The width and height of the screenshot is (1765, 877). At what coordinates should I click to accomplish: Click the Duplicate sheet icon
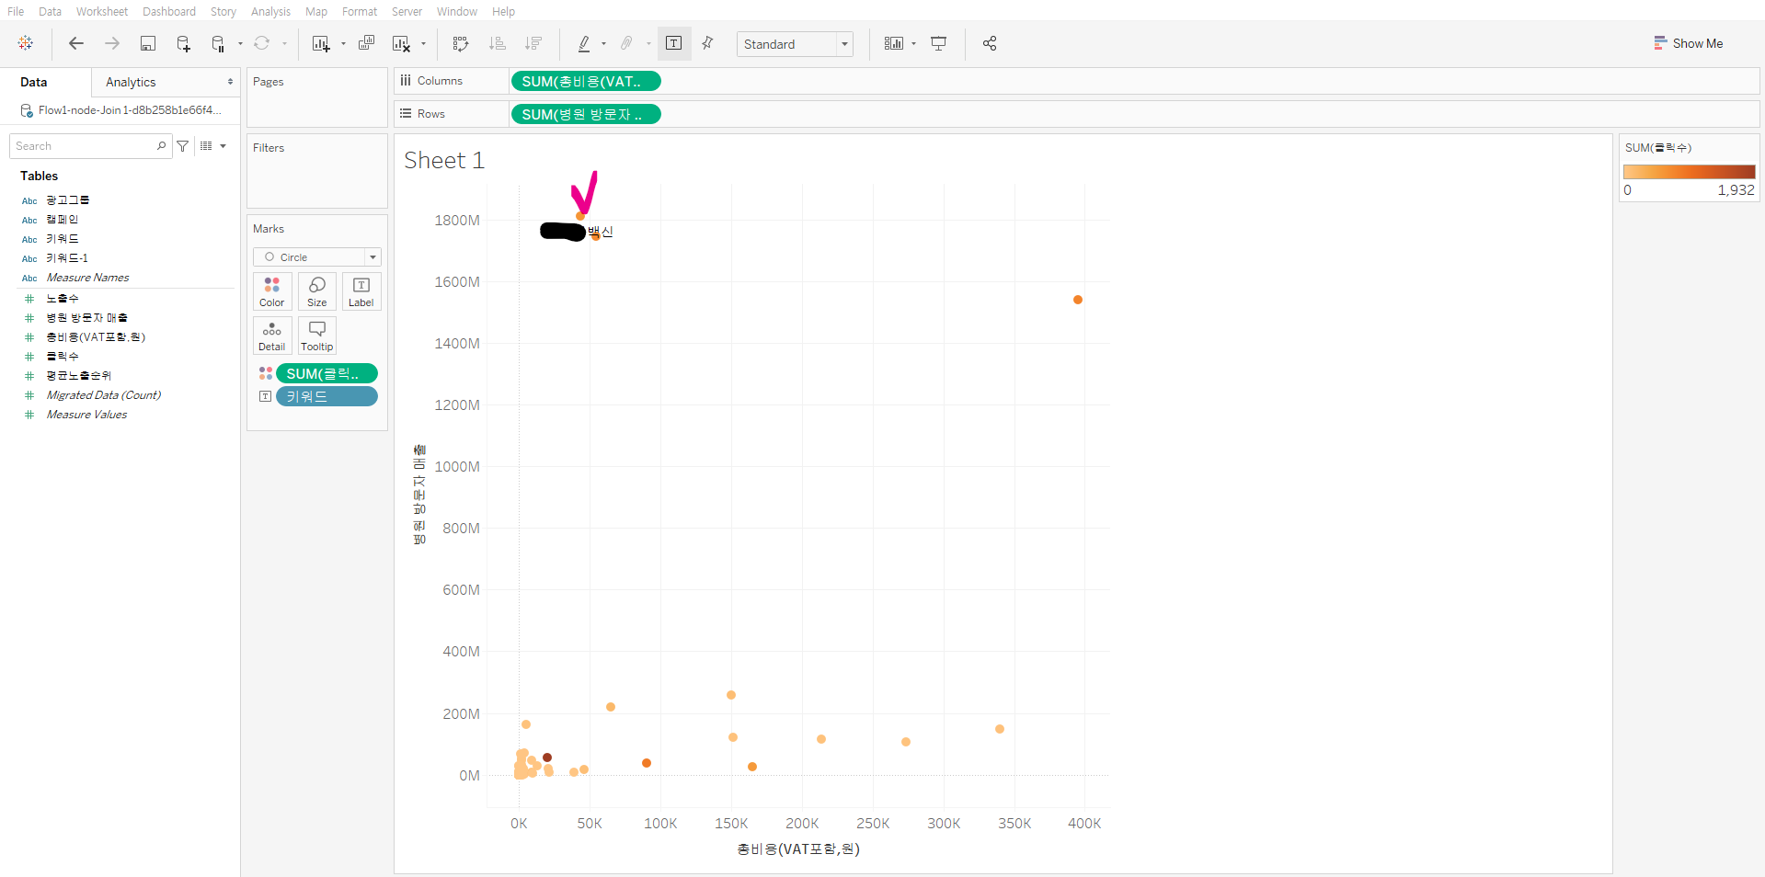point(366,43)
